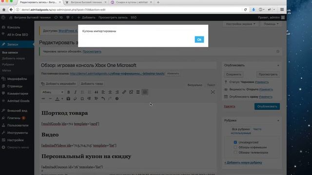Apply blockquote formatting

tap(97, 92)
